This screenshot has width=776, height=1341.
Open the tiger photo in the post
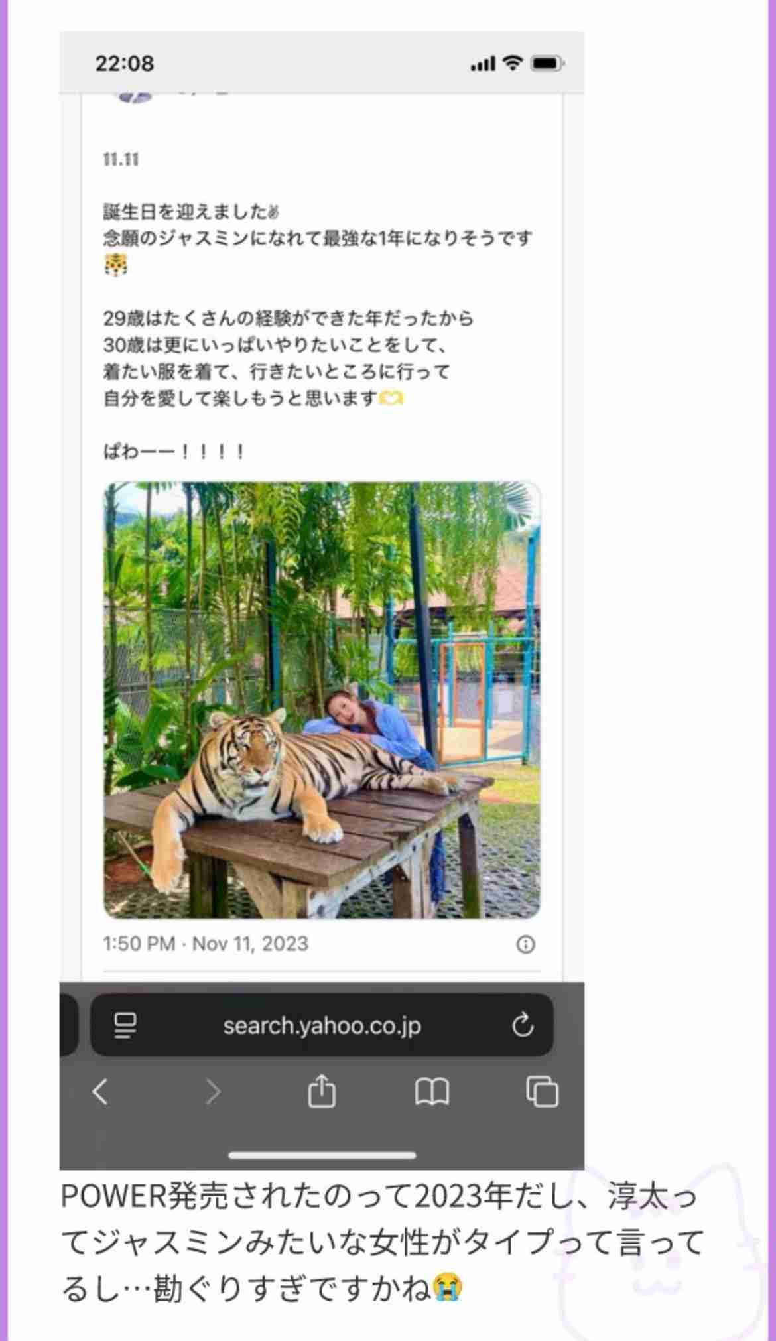pyautogui.click(x=322, y=700)
